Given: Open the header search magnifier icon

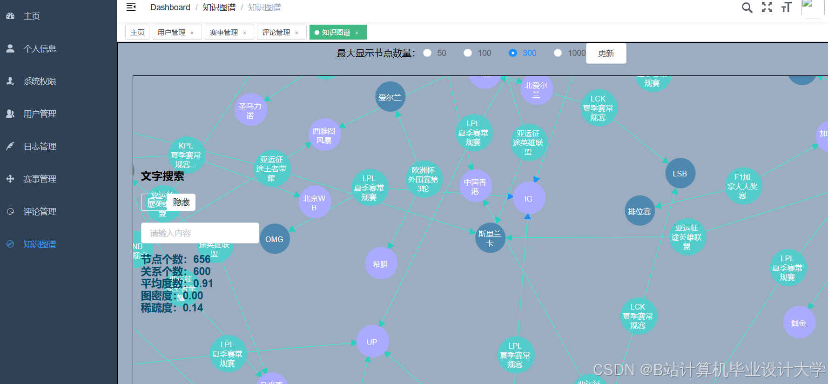Looking at the screenshot, I should (x=747, y=7).
